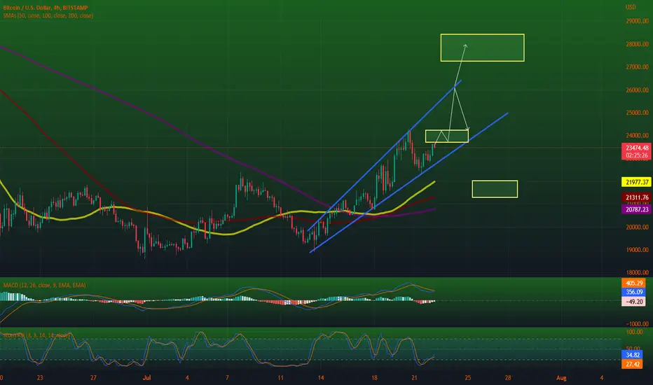Image resolution: width=653 pixels, height=385 pixels.
Task: Click the yellow SMA value label 21977.37
Action: click(636, 182)
